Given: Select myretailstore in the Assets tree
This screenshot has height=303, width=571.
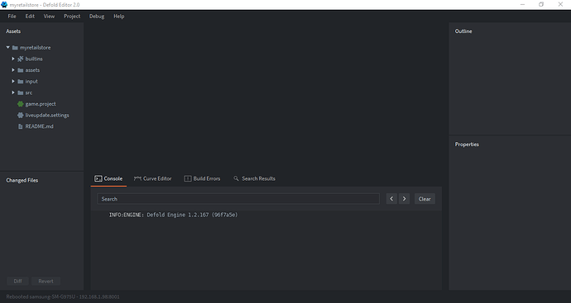Looking at the screenshot, I should tap(36, 48).
